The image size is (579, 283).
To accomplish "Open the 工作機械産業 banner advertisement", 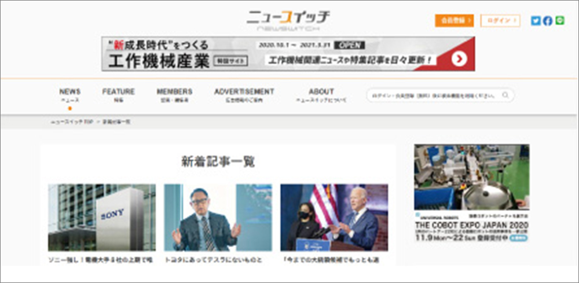I will tap(288, 54).
